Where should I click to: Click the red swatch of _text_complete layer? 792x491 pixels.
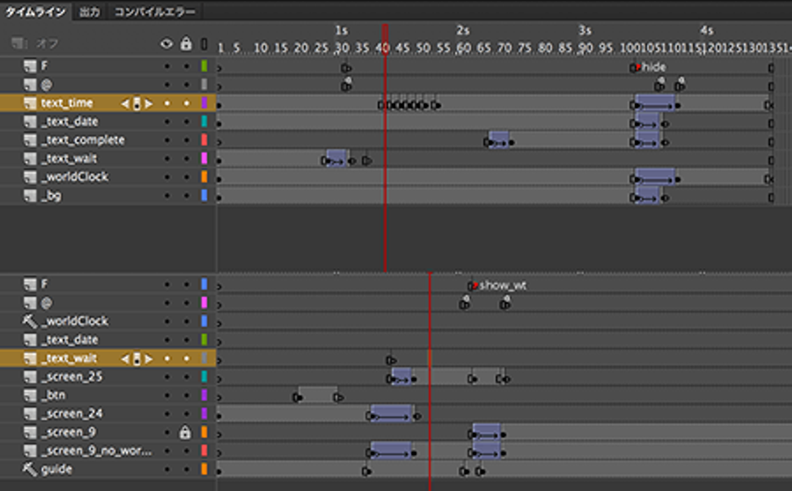[x=204, y=140]
